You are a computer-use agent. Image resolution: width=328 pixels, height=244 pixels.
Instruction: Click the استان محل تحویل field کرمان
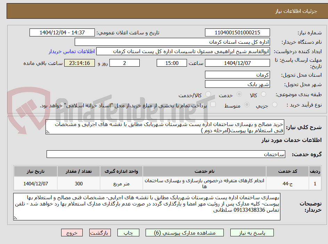237,75
